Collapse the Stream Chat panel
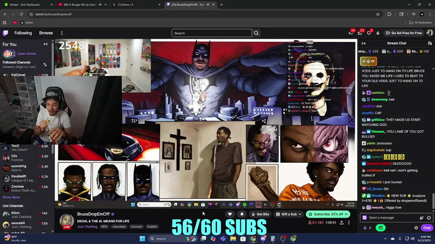Screen dimensions: 435x244 (364, 43)
